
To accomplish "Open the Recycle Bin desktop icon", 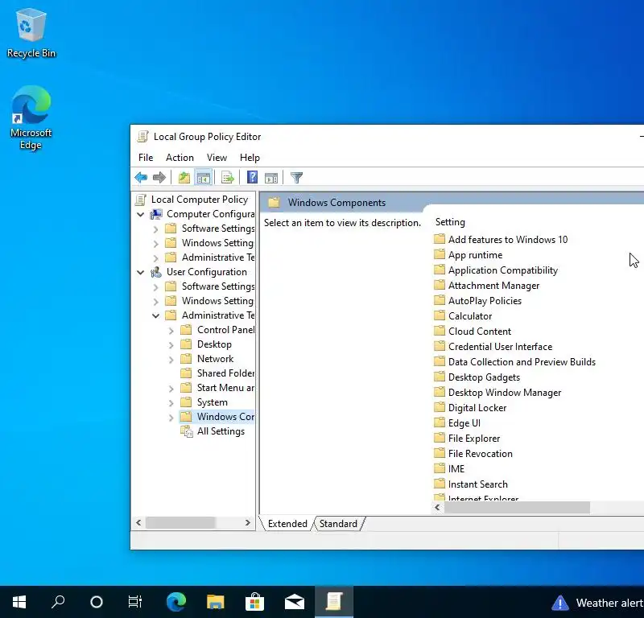I will tap(31, 34).
